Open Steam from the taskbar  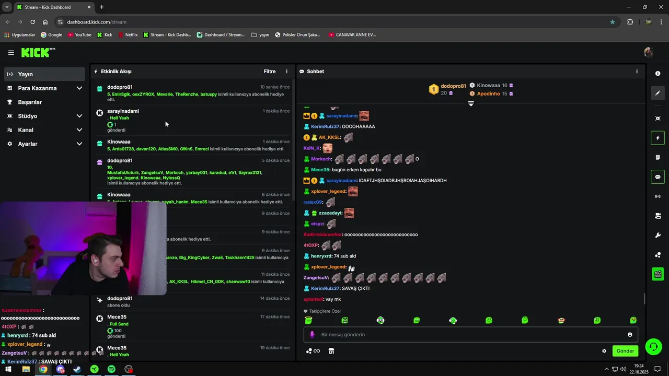[x=77, y=369]
